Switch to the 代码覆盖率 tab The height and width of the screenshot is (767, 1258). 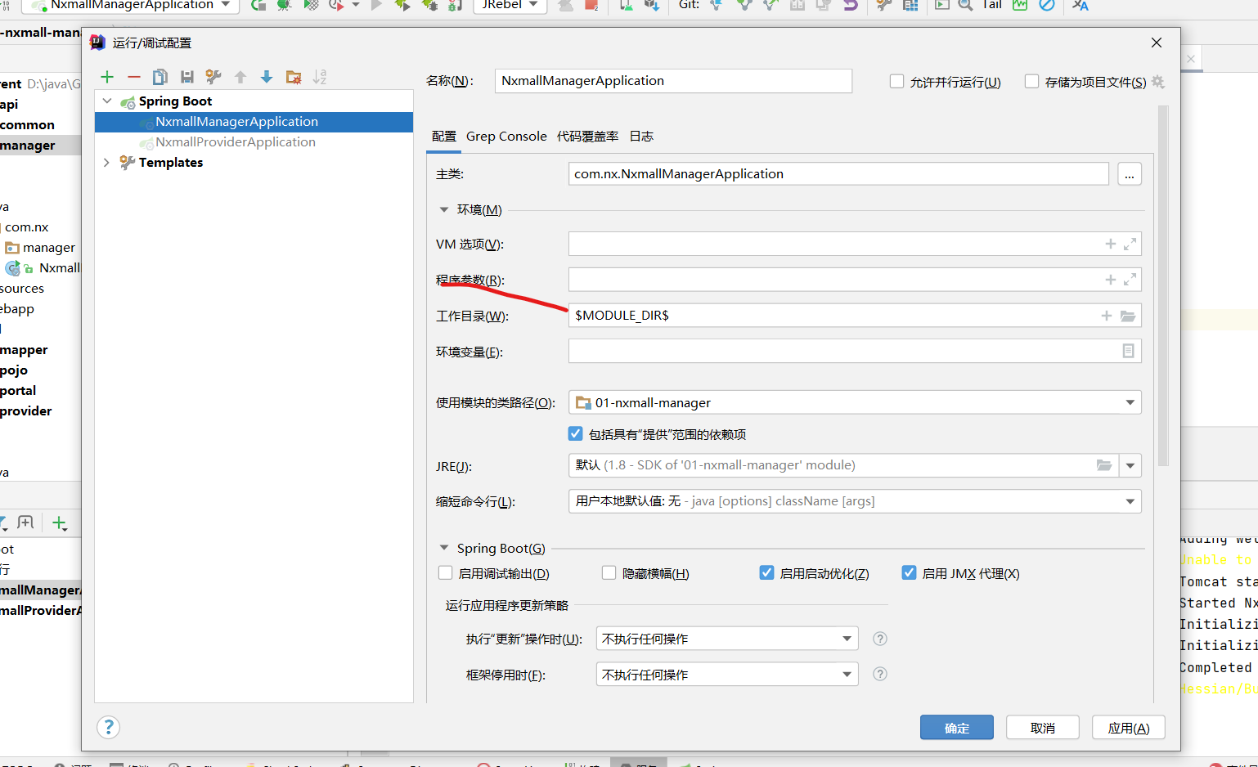pyautogui.click(x=587, y=137)
